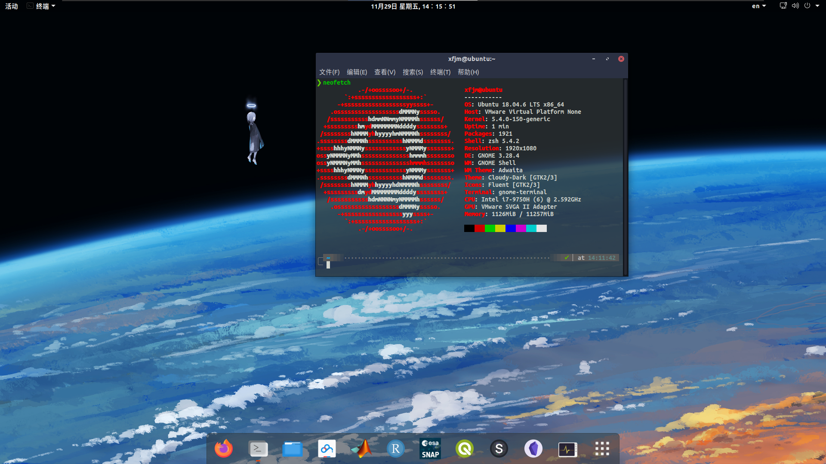The image size is (826, 464).
Task: Show all applications grid
Action: [602, 449]
